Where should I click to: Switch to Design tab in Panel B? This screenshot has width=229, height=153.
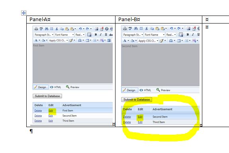(x=129, y=90)
